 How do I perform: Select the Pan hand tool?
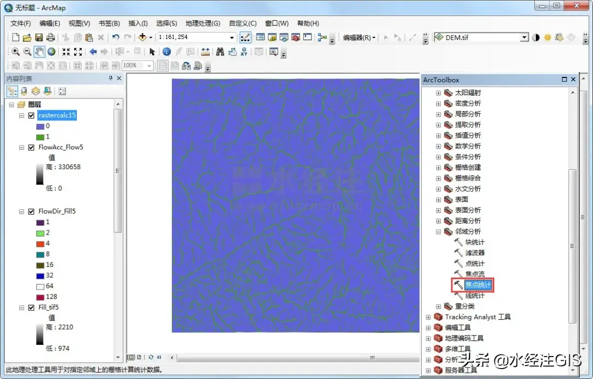click(x=39, y=52)
